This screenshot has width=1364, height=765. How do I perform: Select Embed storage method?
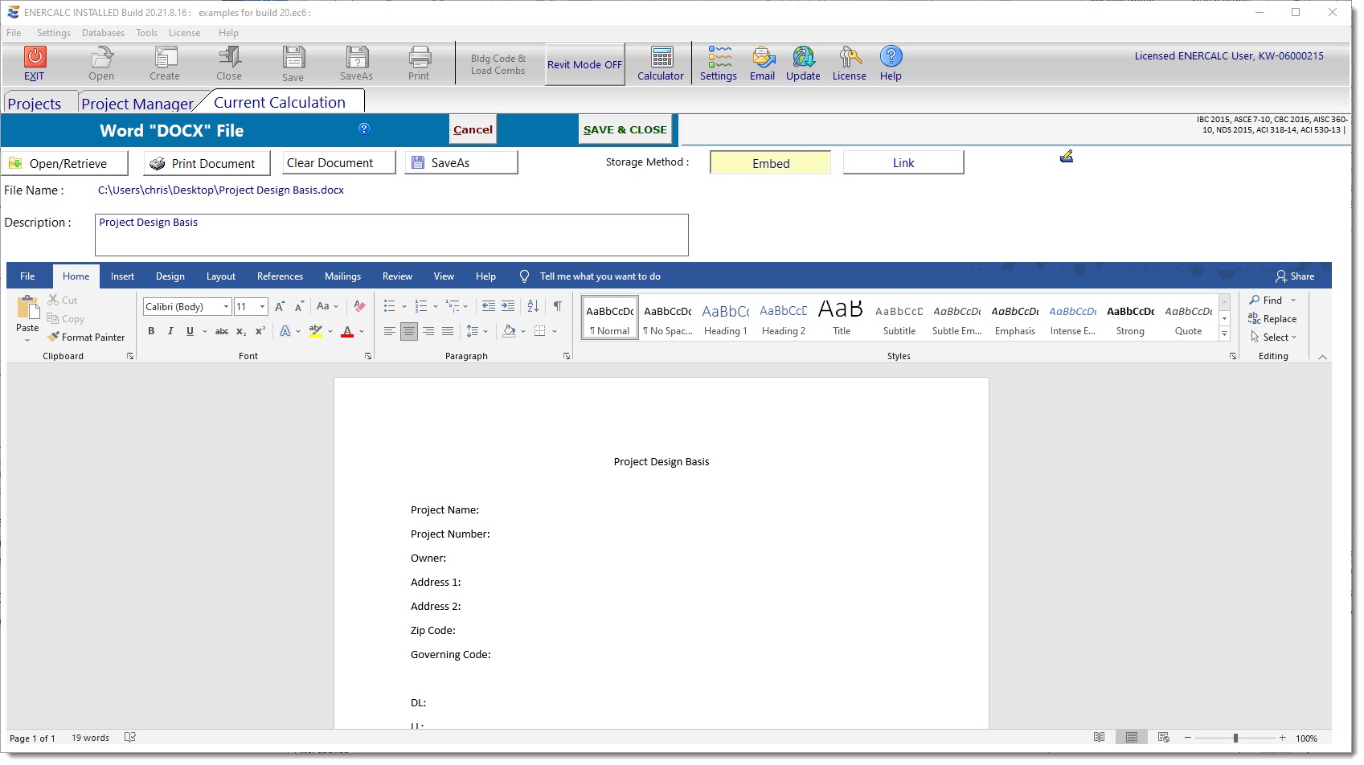[x=770, y=163]
